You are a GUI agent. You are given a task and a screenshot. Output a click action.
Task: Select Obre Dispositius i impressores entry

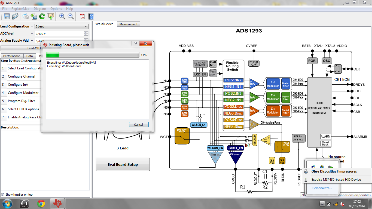pyautogui.click(x=336, y=171)
